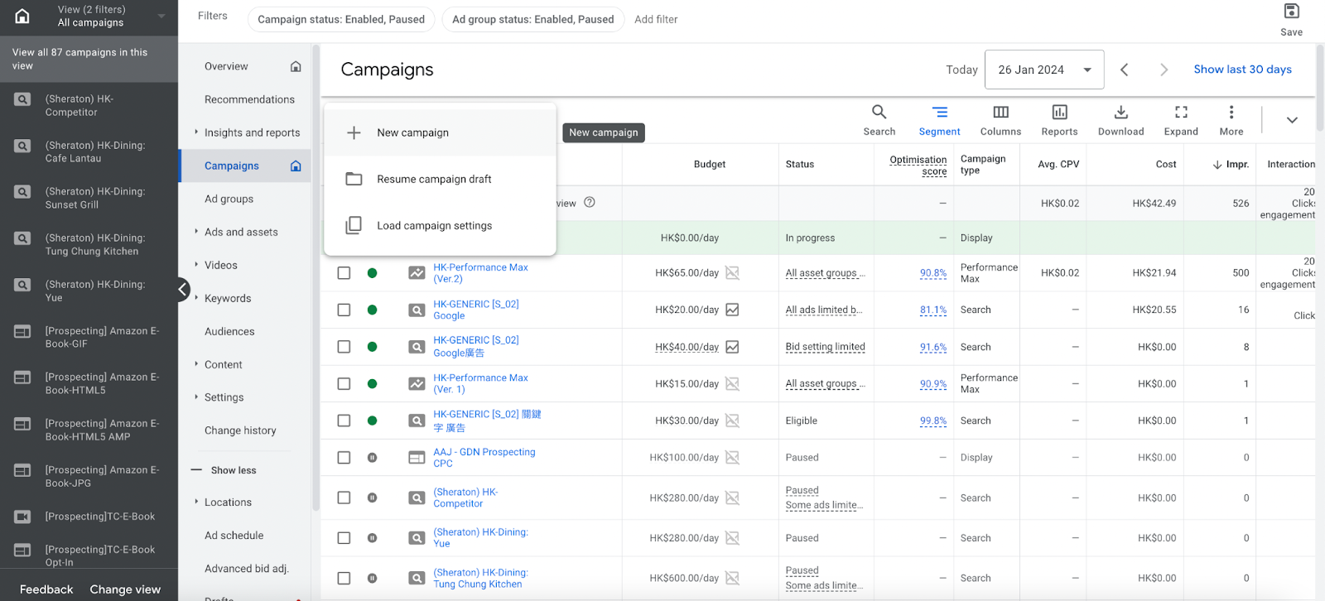
Task: Collapse the side navigation panel arrow
Action: point(182,290)
